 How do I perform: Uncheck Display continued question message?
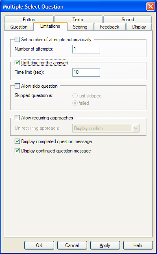click(x=17, y=151)
